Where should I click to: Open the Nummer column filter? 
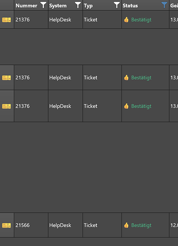43,5
